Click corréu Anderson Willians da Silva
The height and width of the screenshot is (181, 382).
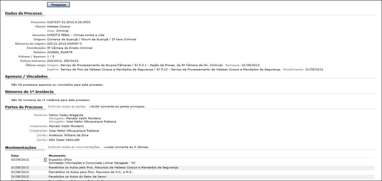[x=69, y=135]
